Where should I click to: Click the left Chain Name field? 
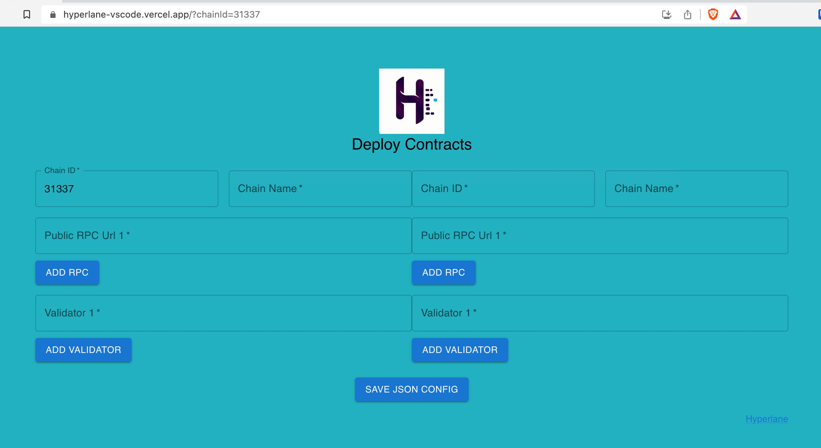pos(320,189)
